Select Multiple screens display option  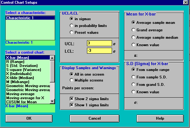72,80
